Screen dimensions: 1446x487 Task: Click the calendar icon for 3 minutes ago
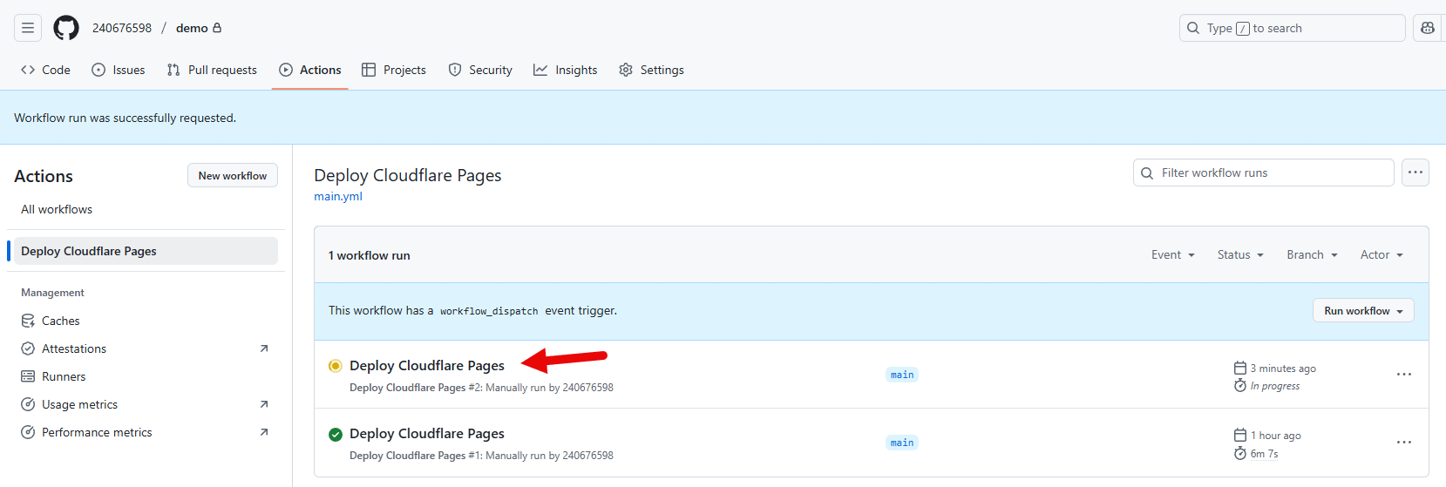[x=1240, y=368]
